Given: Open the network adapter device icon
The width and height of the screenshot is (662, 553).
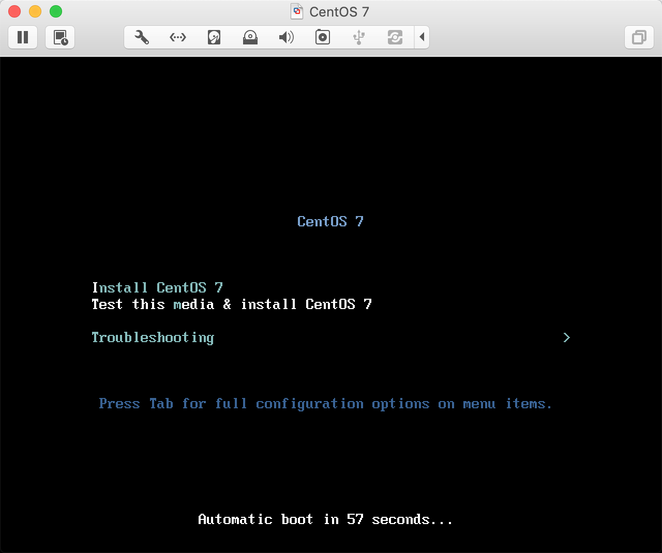Looking at the screenshot, I should pyautogui.click(x=178, y=37).
